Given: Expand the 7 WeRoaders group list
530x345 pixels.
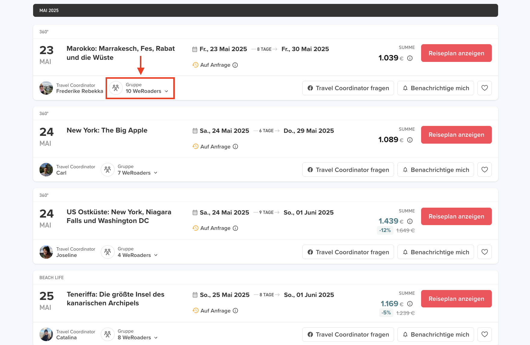Looking at the screenshot, I should 137,173.
